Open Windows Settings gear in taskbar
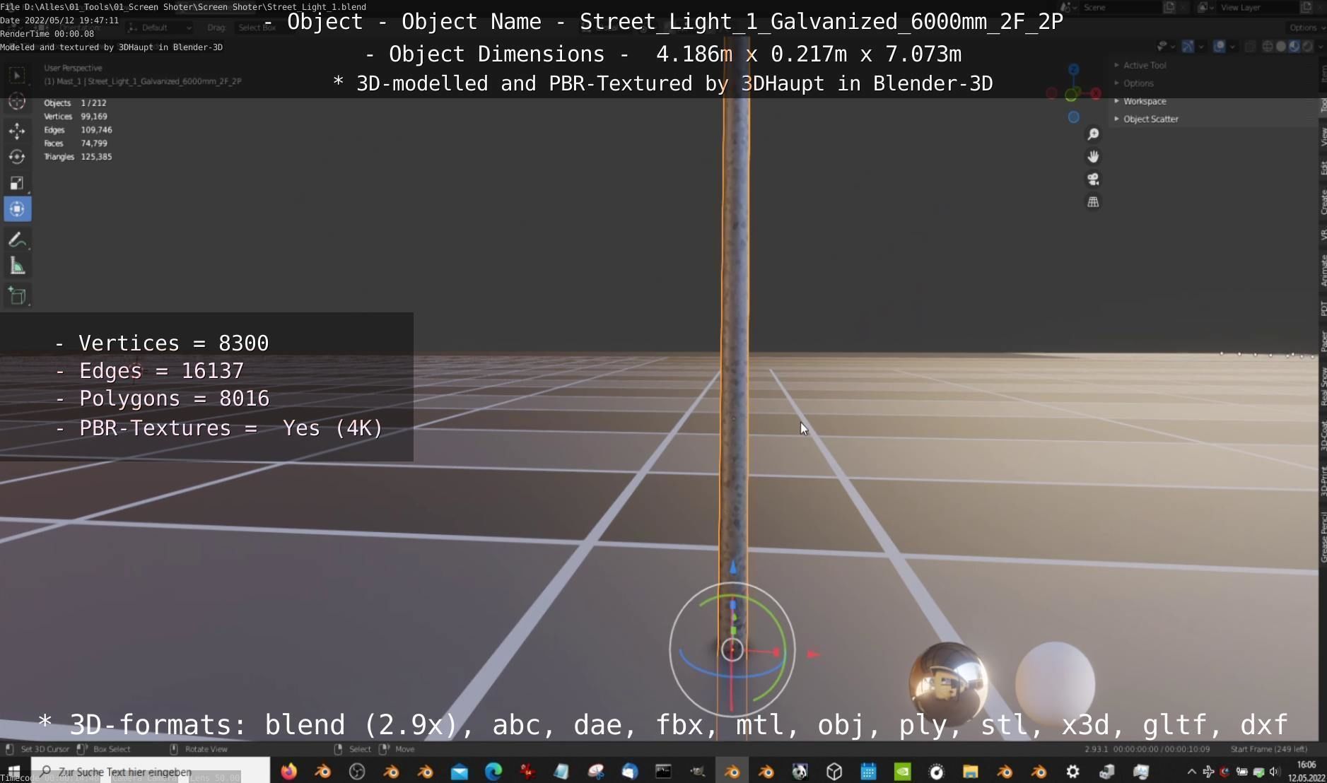 pyautogui.click(x=1073, y=772)
